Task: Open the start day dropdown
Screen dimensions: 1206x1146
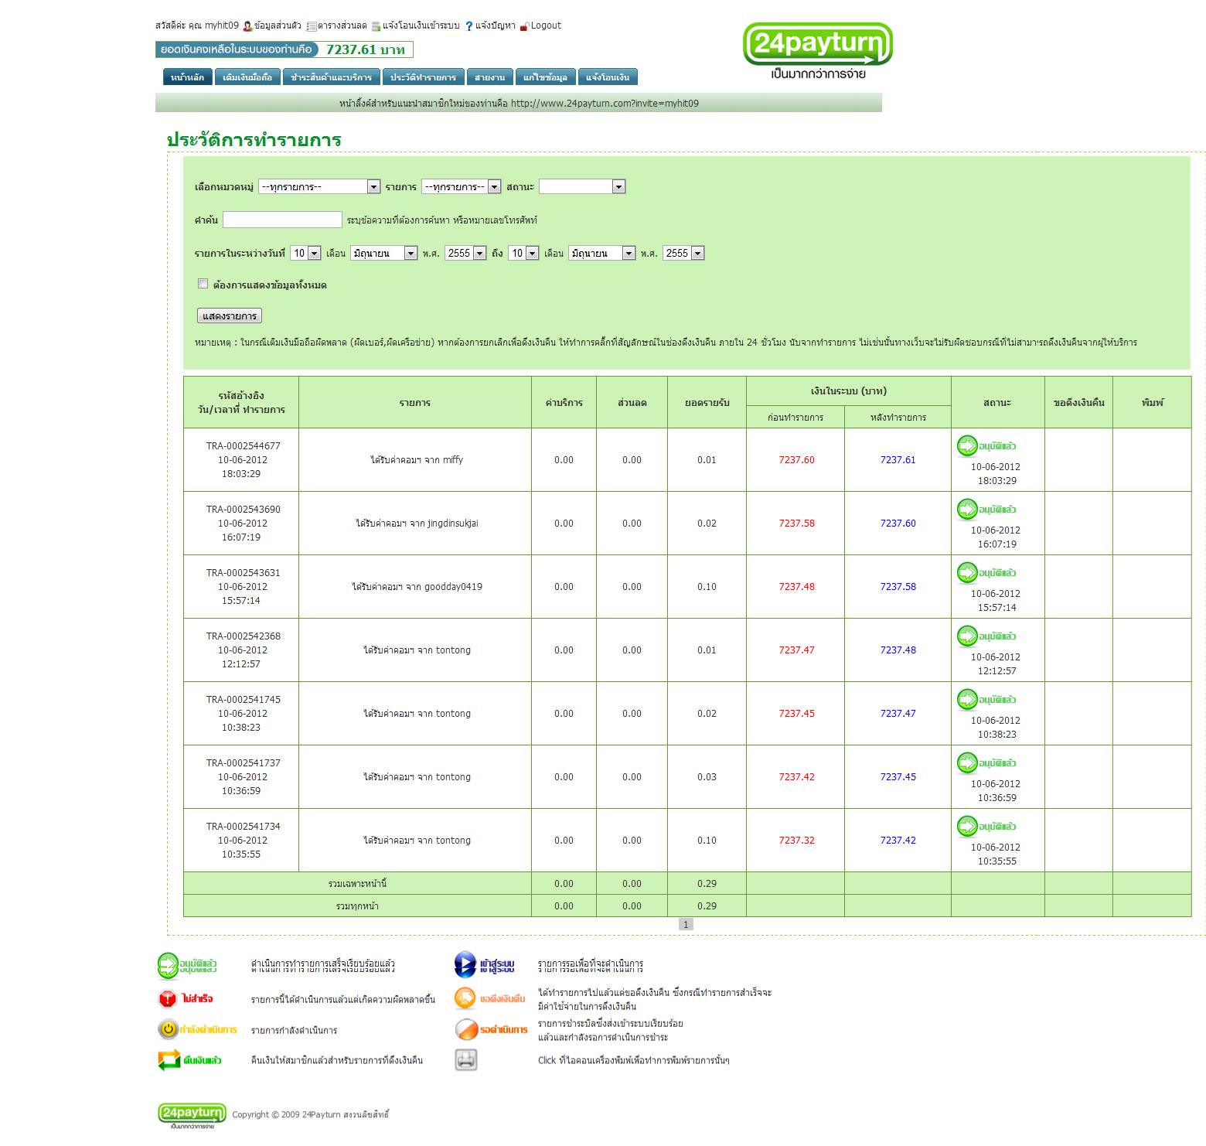Action: [x=306, y=253]
